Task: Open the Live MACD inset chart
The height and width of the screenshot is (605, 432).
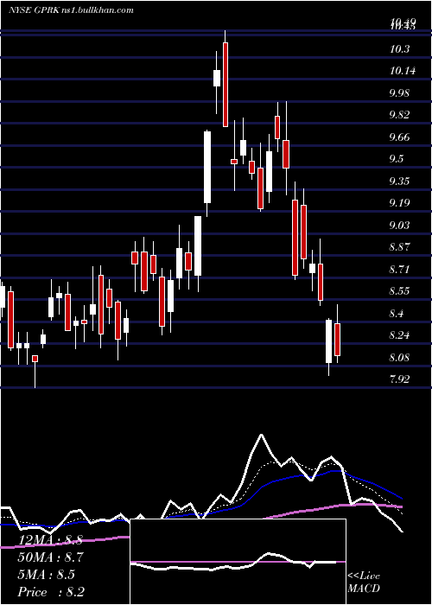Action: tap(238, 562)
